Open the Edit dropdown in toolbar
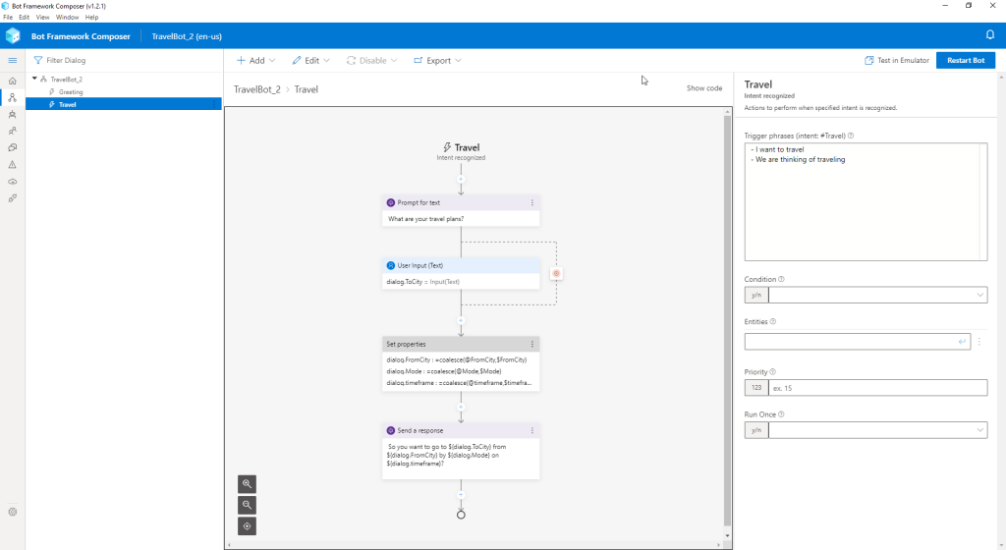The width and height of the screenshot is (1006, 550). pos(311,60)
